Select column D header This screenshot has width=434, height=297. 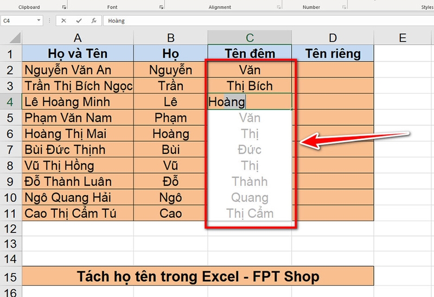[333, 38]
